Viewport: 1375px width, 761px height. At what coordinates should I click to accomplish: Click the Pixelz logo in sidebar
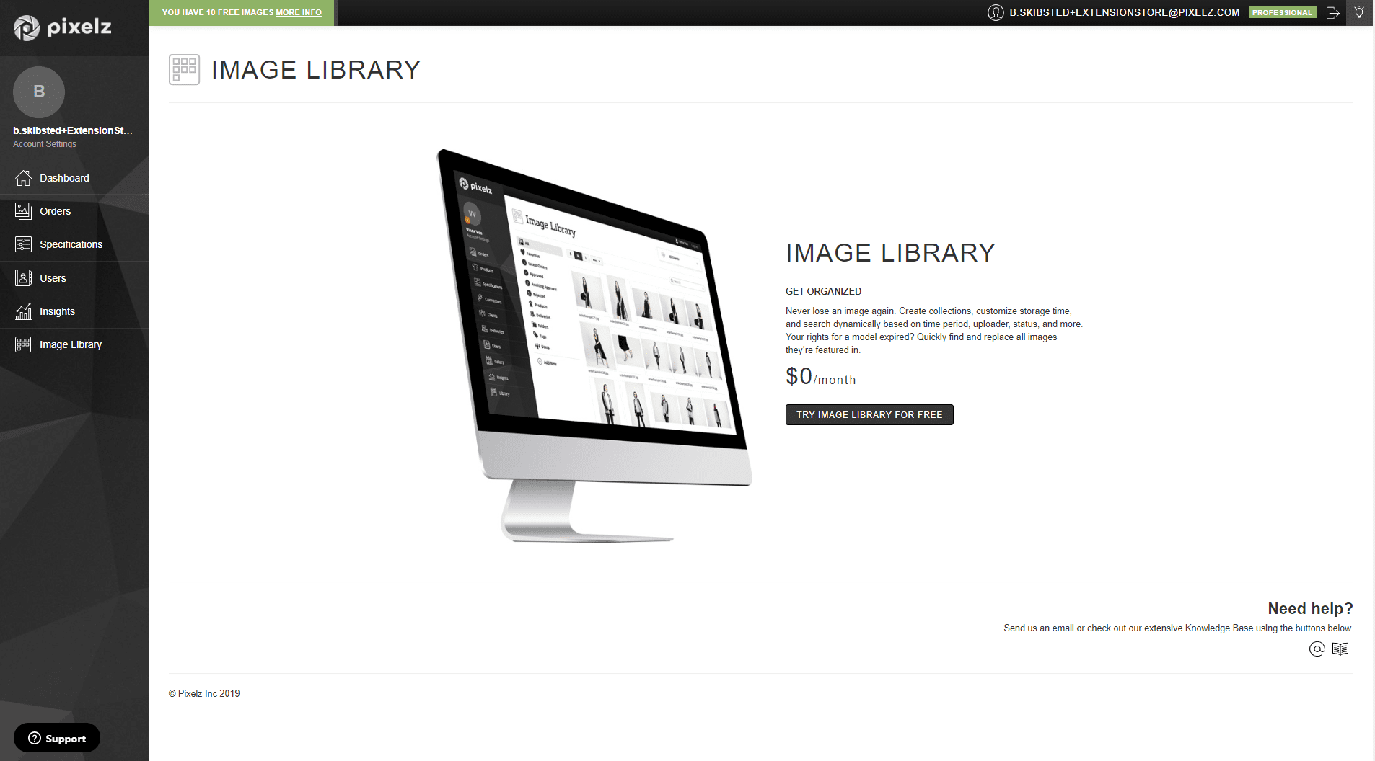62,27
